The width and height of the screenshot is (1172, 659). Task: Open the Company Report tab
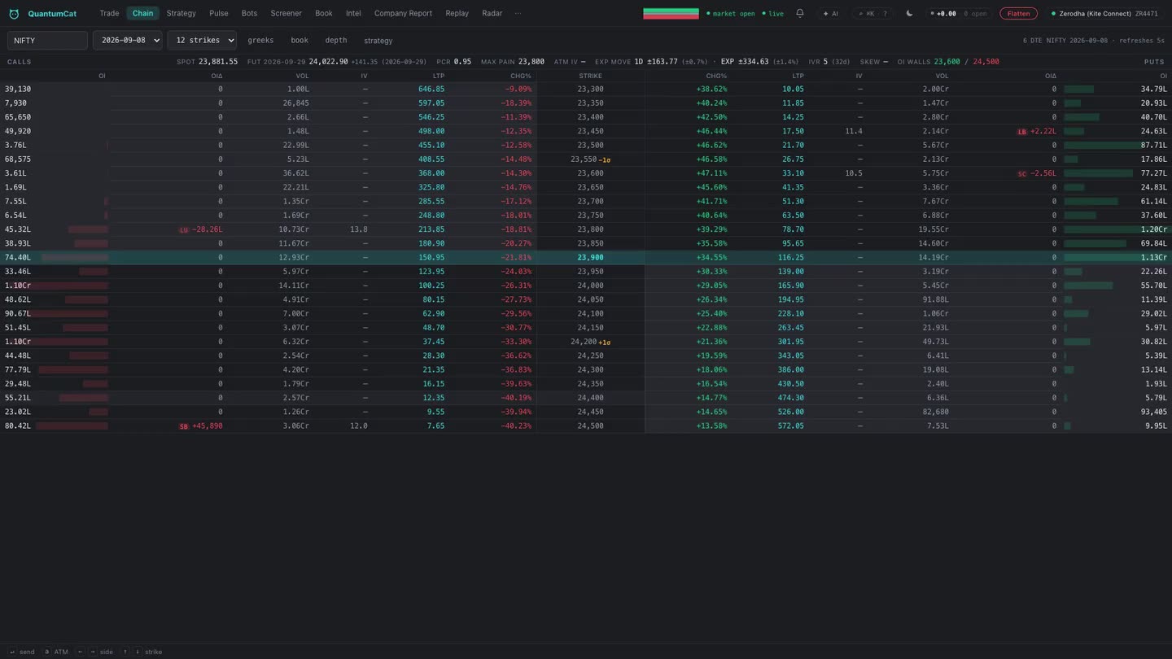click(403, 13)
